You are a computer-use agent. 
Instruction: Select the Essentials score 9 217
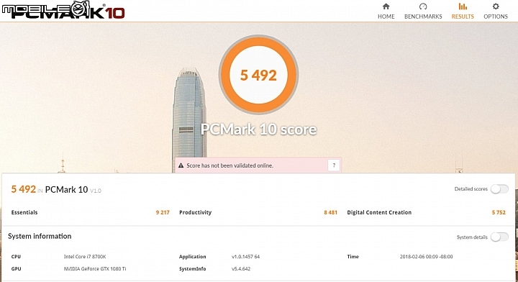163,212
